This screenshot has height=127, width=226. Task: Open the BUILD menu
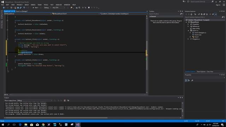click(x=26, y=5)
